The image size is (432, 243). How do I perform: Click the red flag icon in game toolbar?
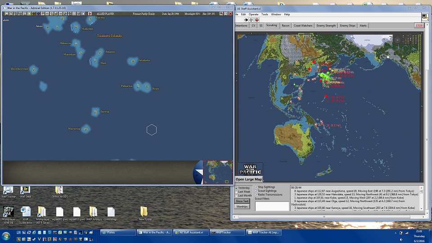pyautogui.click(x=43, y=13)
